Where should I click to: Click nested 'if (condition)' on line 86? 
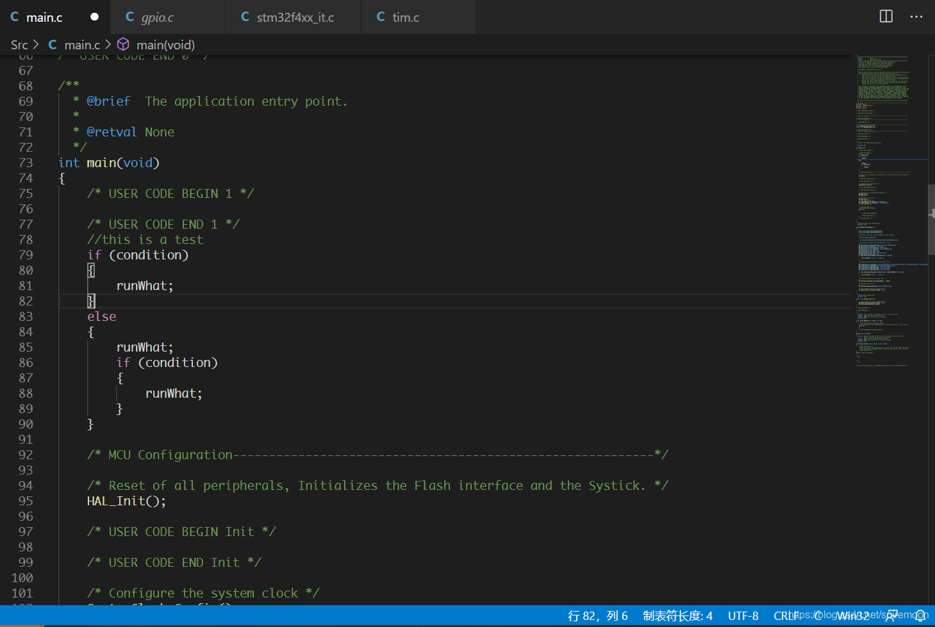[x=167, y=362]
